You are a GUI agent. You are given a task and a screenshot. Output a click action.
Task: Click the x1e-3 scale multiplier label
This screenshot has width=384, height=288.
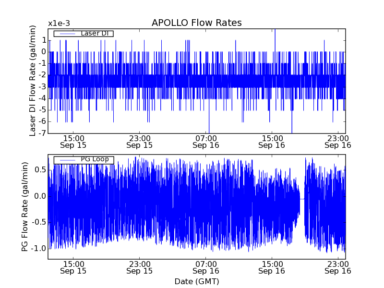[x=59, y=23]
